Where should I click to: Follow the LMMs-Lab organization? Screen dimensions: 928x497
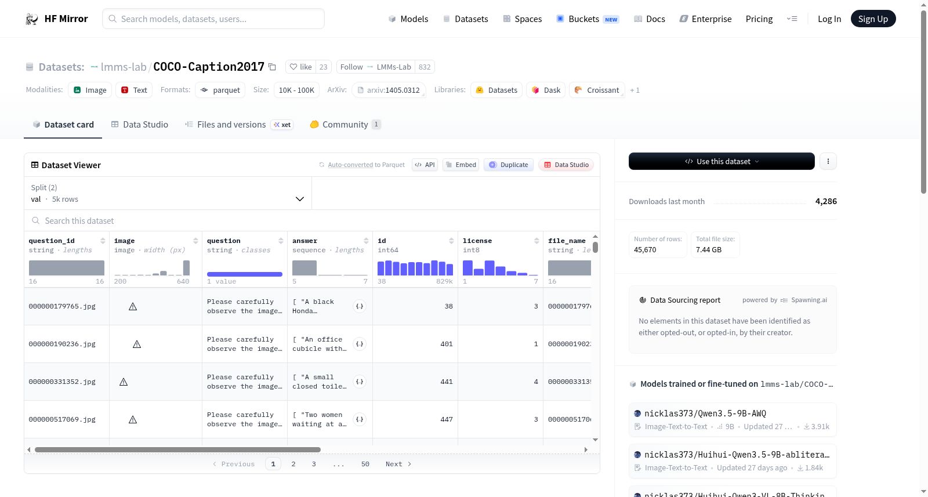(x=351, y=67)
